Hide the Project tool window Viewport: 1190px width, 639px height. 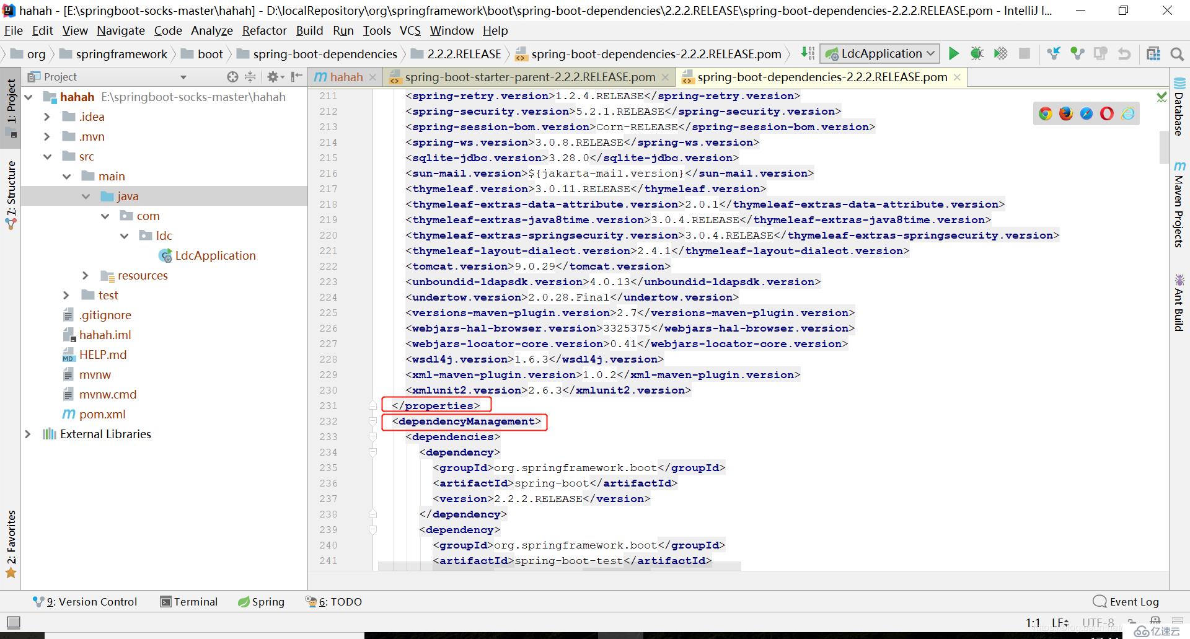pos(297,77)
